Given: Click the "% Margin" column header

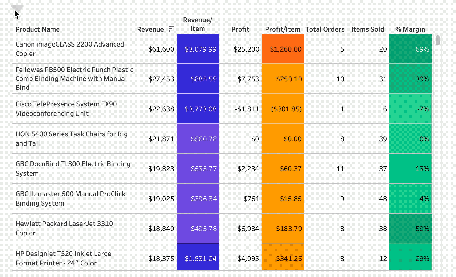Looking at the screenshot, I should pyautogui.click(x=411, y=29).
